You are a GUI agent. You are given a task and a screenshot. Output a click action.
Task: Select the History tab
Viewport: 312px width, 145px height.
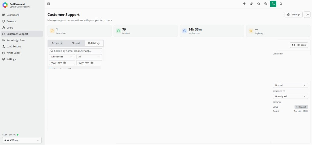coord(94,43)
